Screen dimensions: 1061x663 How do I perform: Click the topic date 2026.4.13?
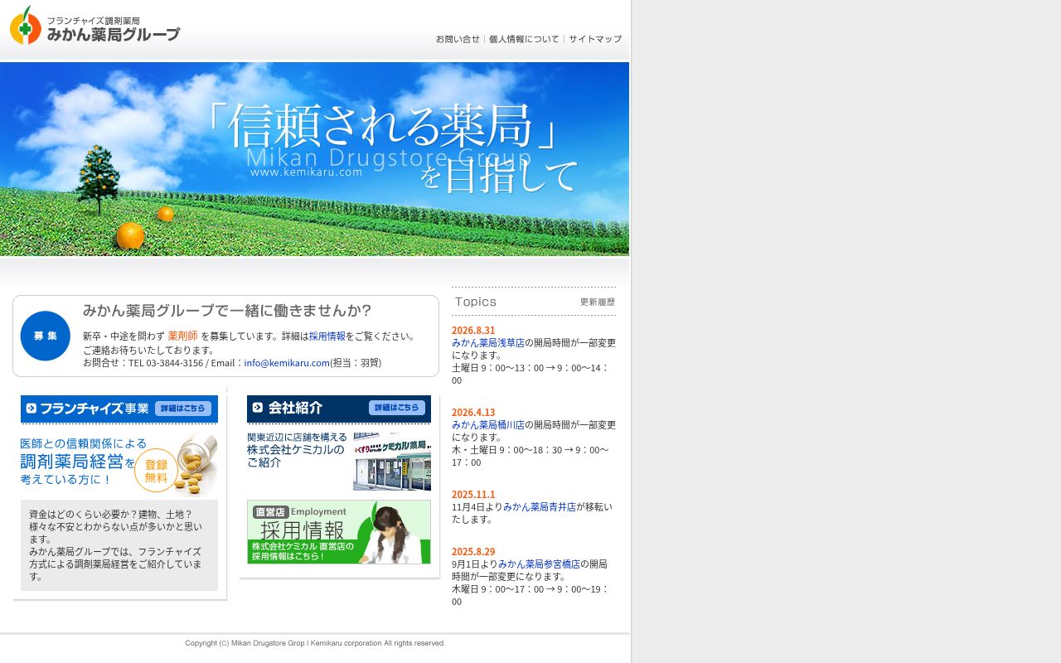pos(473,413)
